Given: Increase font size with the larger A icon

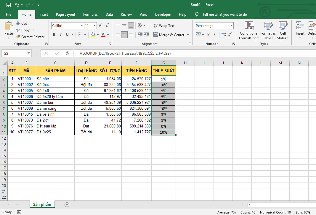Looking at the screenshot, I should pos(100,26).
